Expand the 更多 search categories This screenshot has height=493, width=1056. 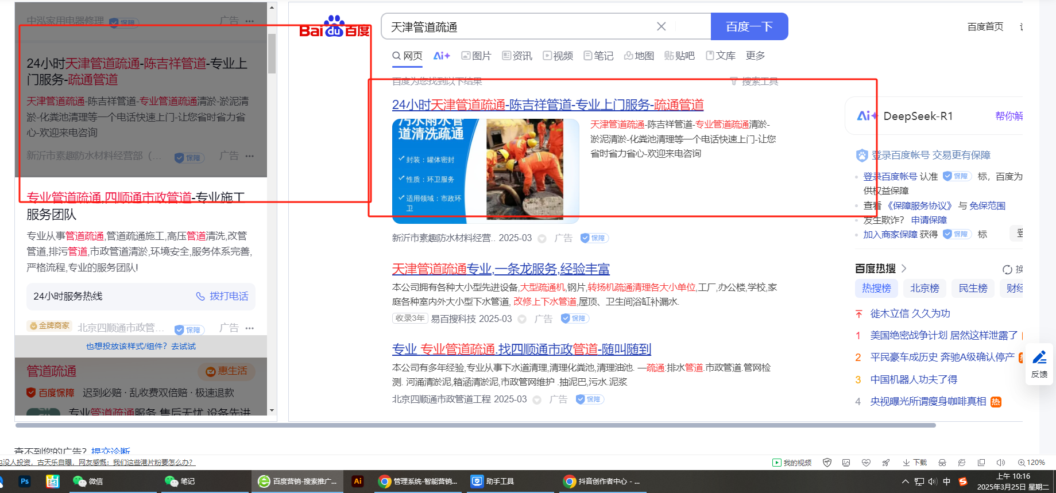click(x=756, y=56)
